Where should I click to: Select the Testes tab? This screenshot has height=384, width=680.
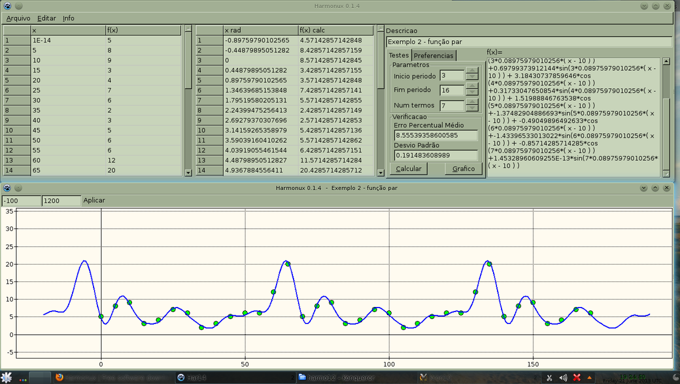click(398, 56)
